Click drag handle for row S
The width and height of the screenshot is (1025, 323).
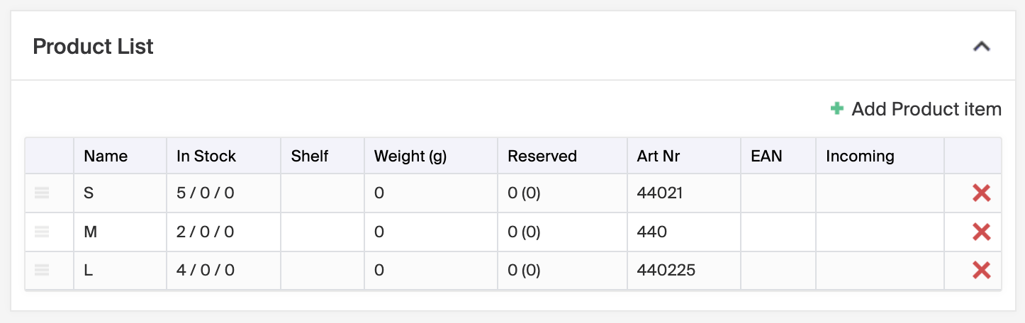pyautogui.click(x=42, y=193)
